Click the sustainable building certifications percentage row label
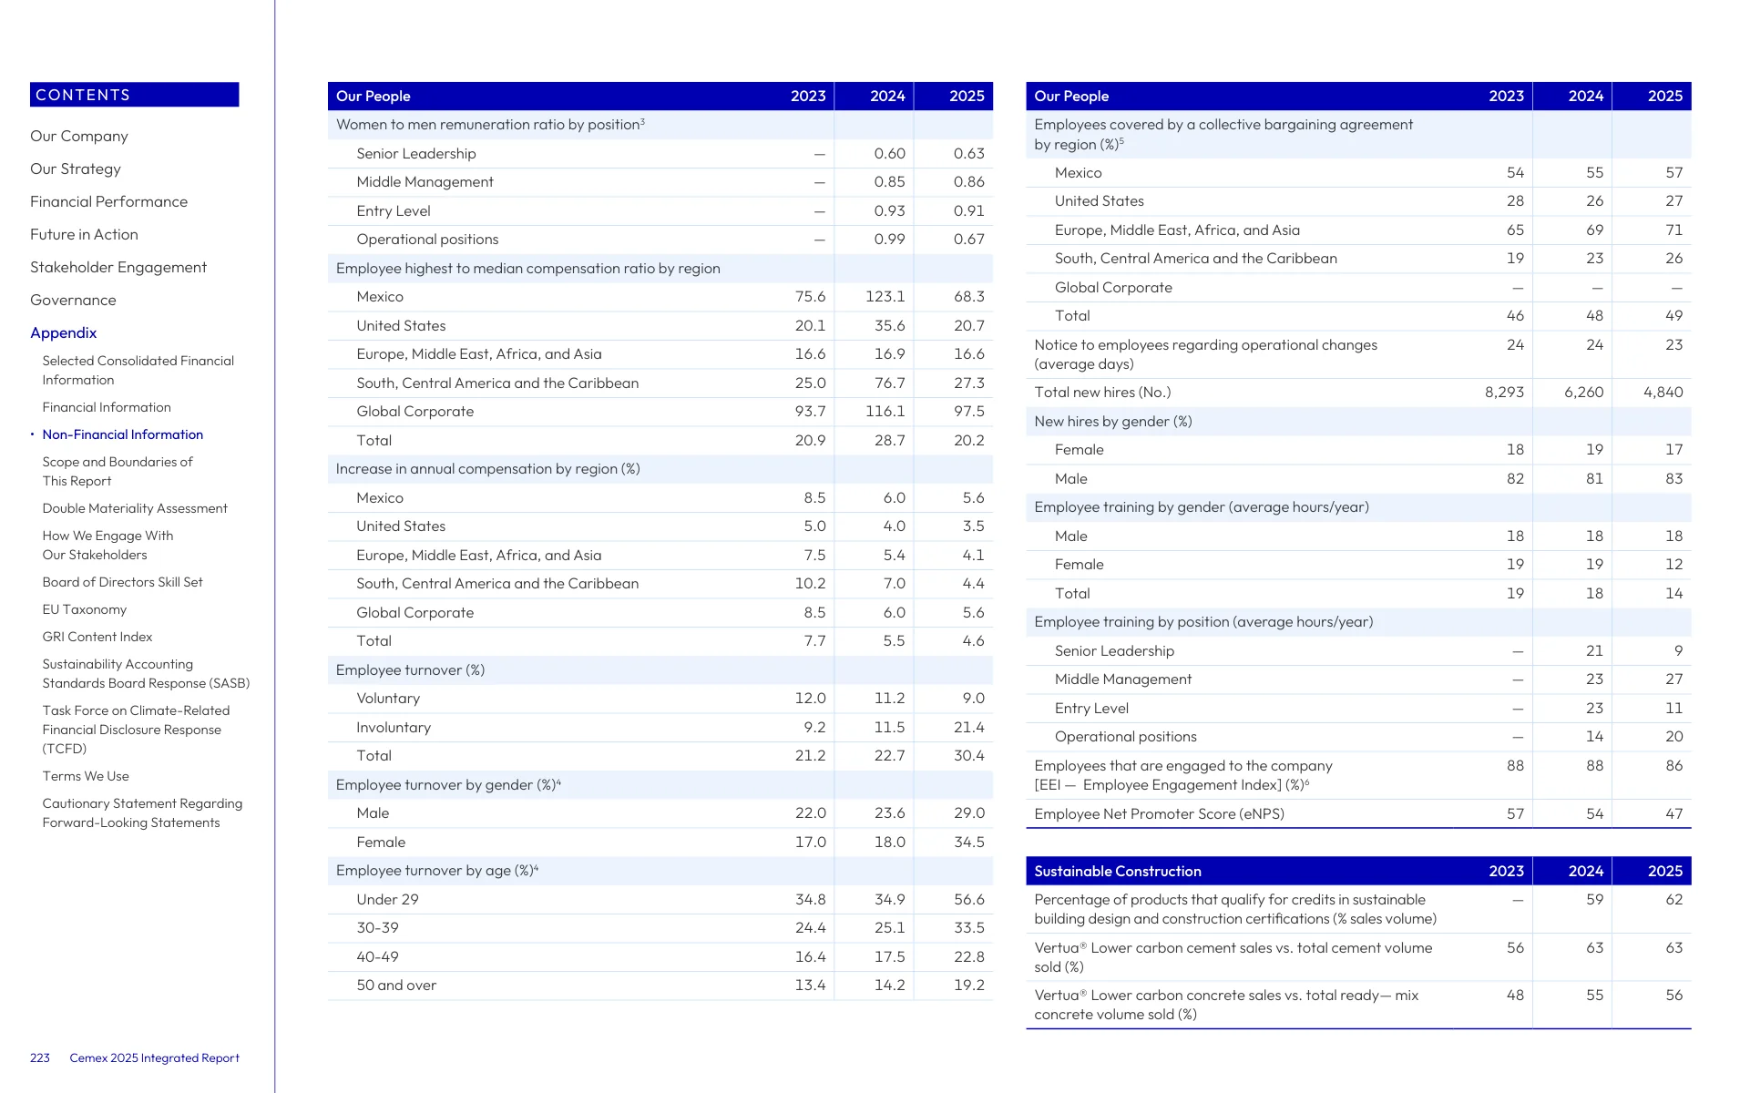The height and width of the screenshot is (1093, 1750). pos(1235,910)
